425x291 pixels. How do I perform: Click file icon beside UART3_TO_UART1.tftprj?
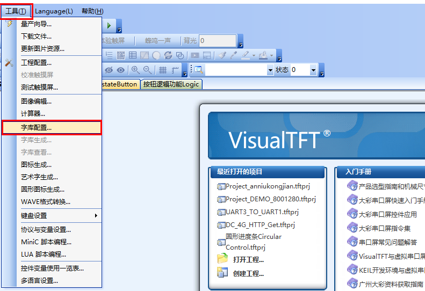[221, 212]
